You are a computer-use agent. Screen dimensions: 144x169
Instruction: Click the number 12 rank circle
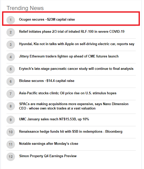(x=11, y=157)
